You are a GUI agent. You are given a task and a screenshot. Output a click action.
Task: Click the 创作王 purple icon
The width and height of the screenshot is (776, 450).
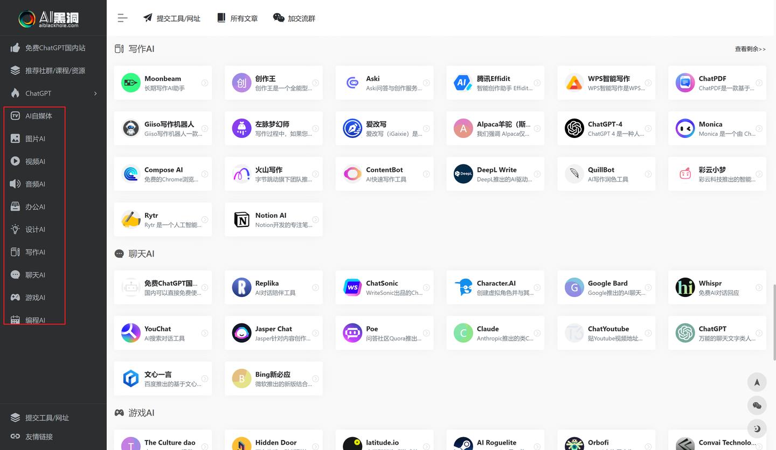(242, 83)
